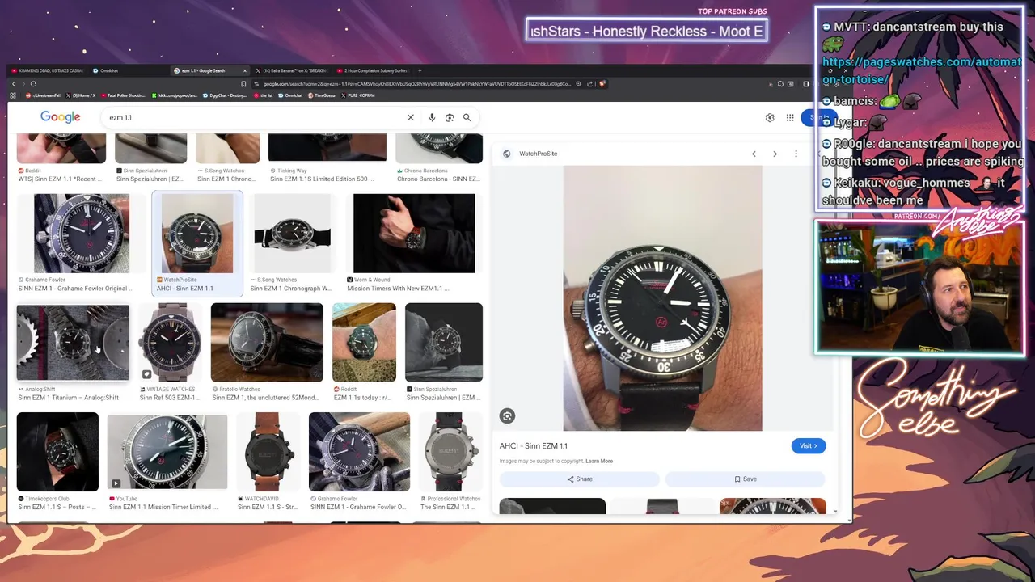The height and width of the screenshot is (582, 1035).
Task: Open Professional Watches The Sinn EZM 1.1 result
Action: pos(451,462)
